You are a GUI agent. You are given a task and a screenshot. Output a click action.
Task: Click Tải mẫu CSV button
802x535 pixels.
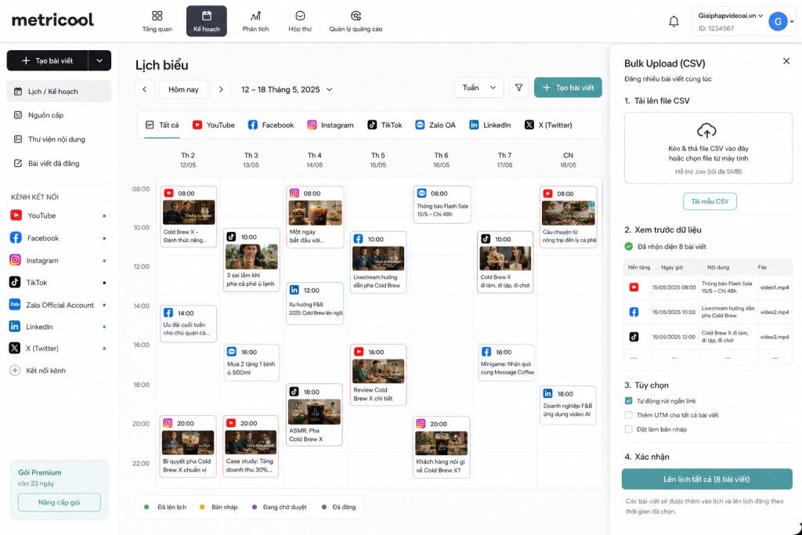coord(710,201)
